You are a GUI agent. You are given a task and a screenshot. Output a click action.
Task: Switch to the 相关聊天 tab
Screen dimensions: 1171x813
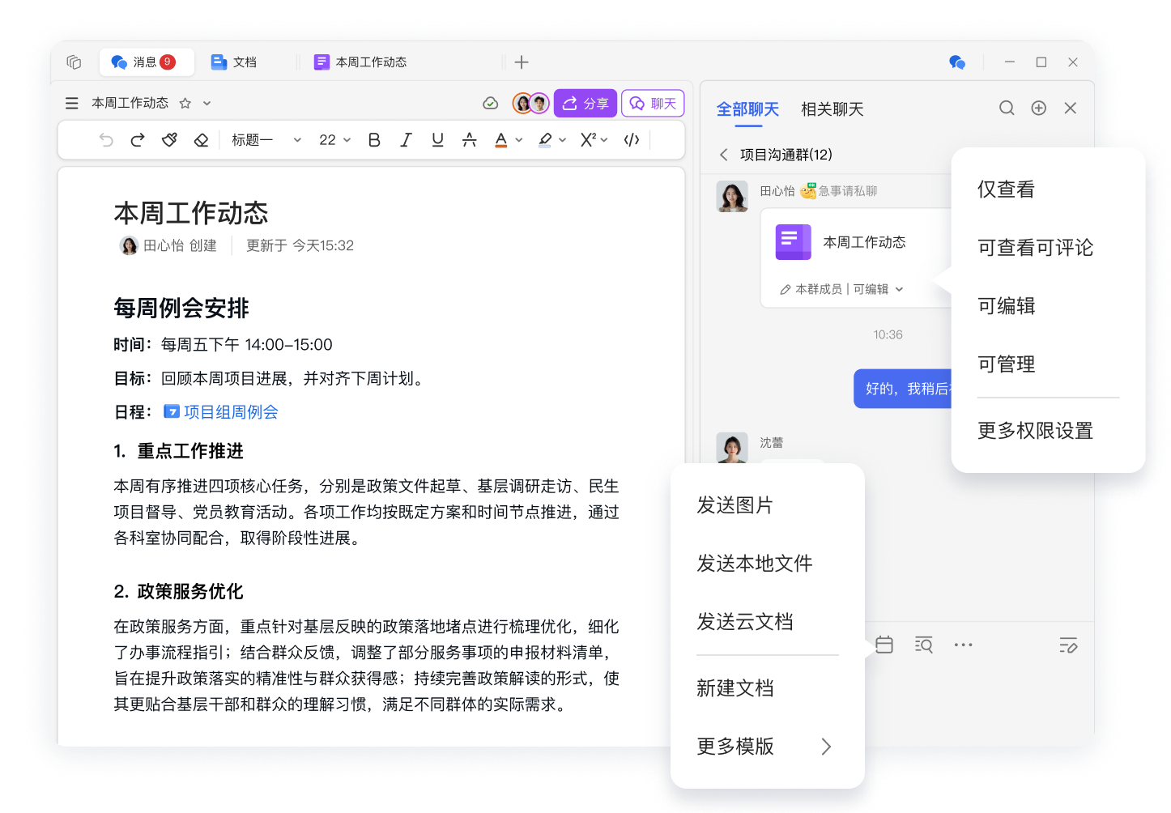[832, 109]
